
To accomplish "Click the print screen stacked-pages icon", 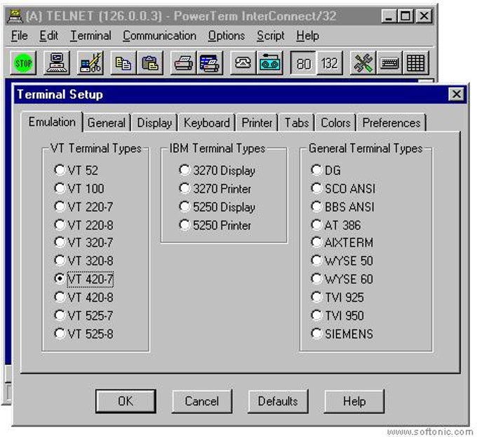I will [210, 63].
